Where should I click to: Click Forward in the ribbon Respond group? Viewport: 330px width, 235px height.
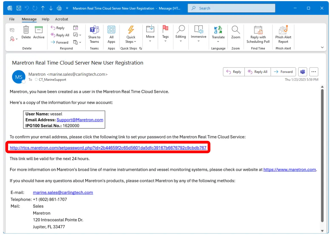[59, 42]
